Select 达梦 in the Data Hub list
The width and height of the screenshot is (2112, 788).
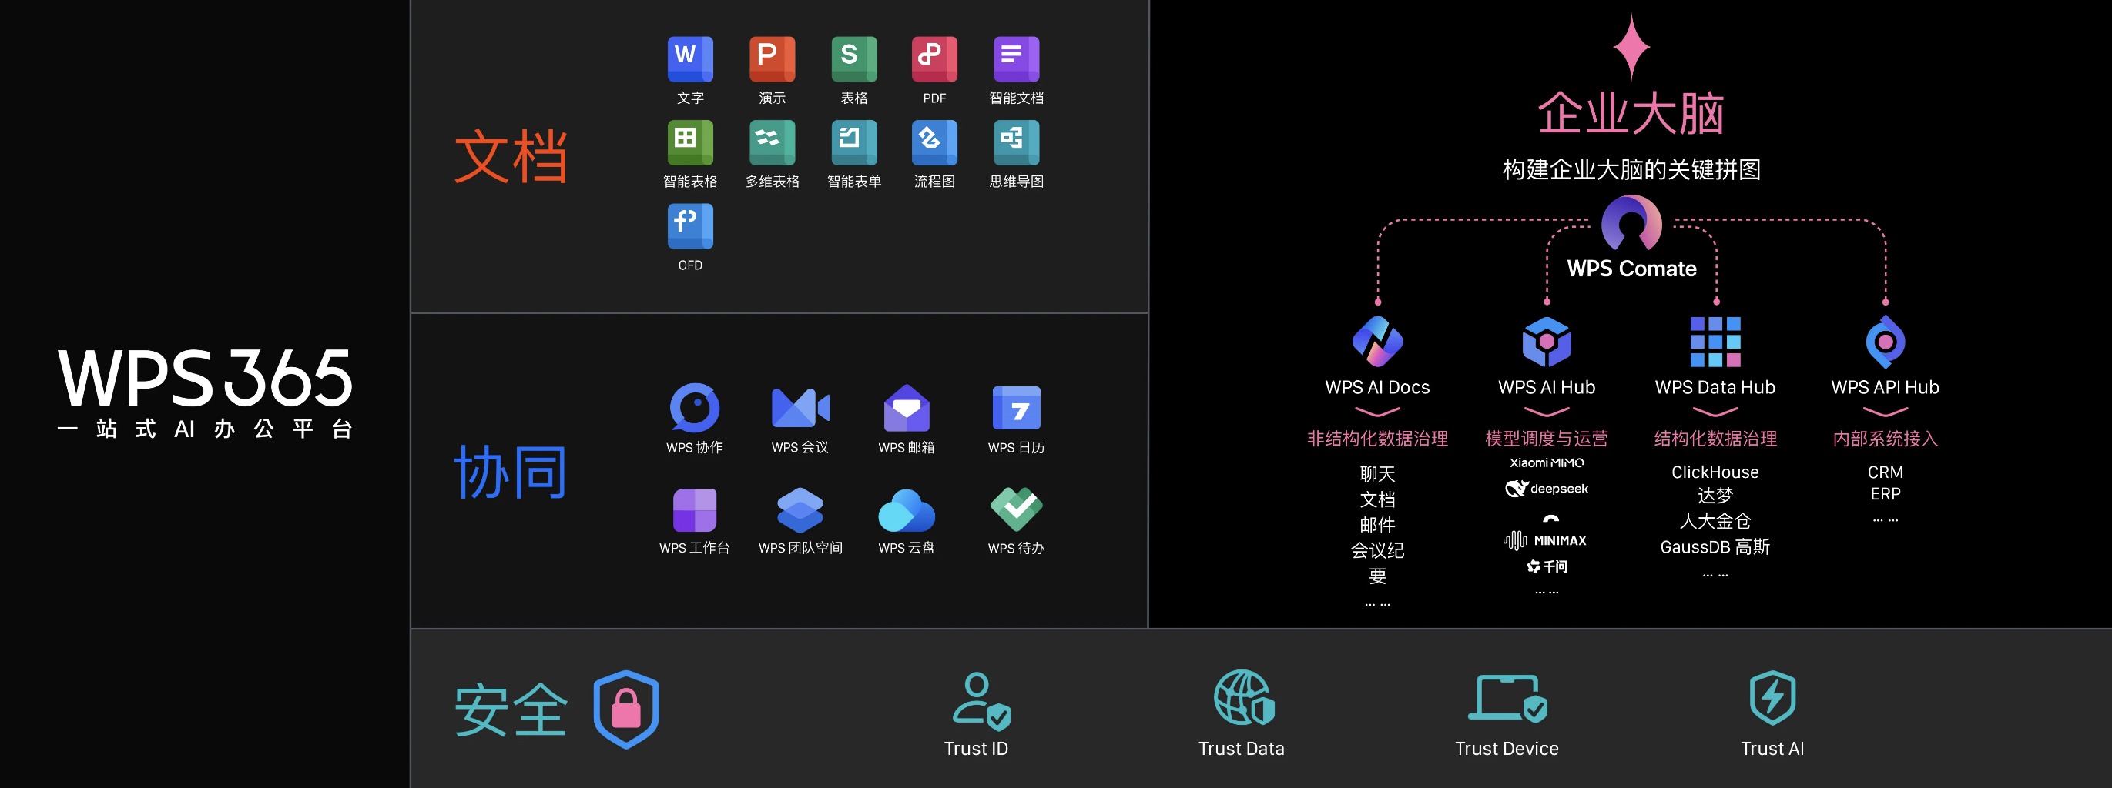coord(1715,496)
